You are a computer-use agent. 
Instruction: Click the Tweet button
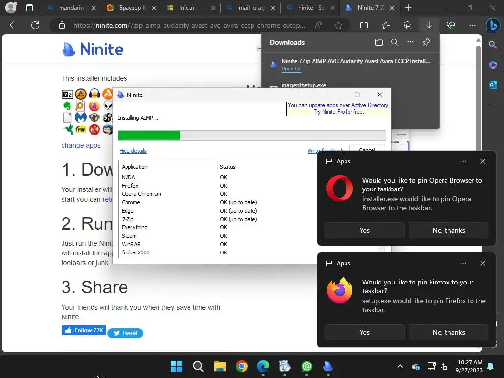(126, 333)
